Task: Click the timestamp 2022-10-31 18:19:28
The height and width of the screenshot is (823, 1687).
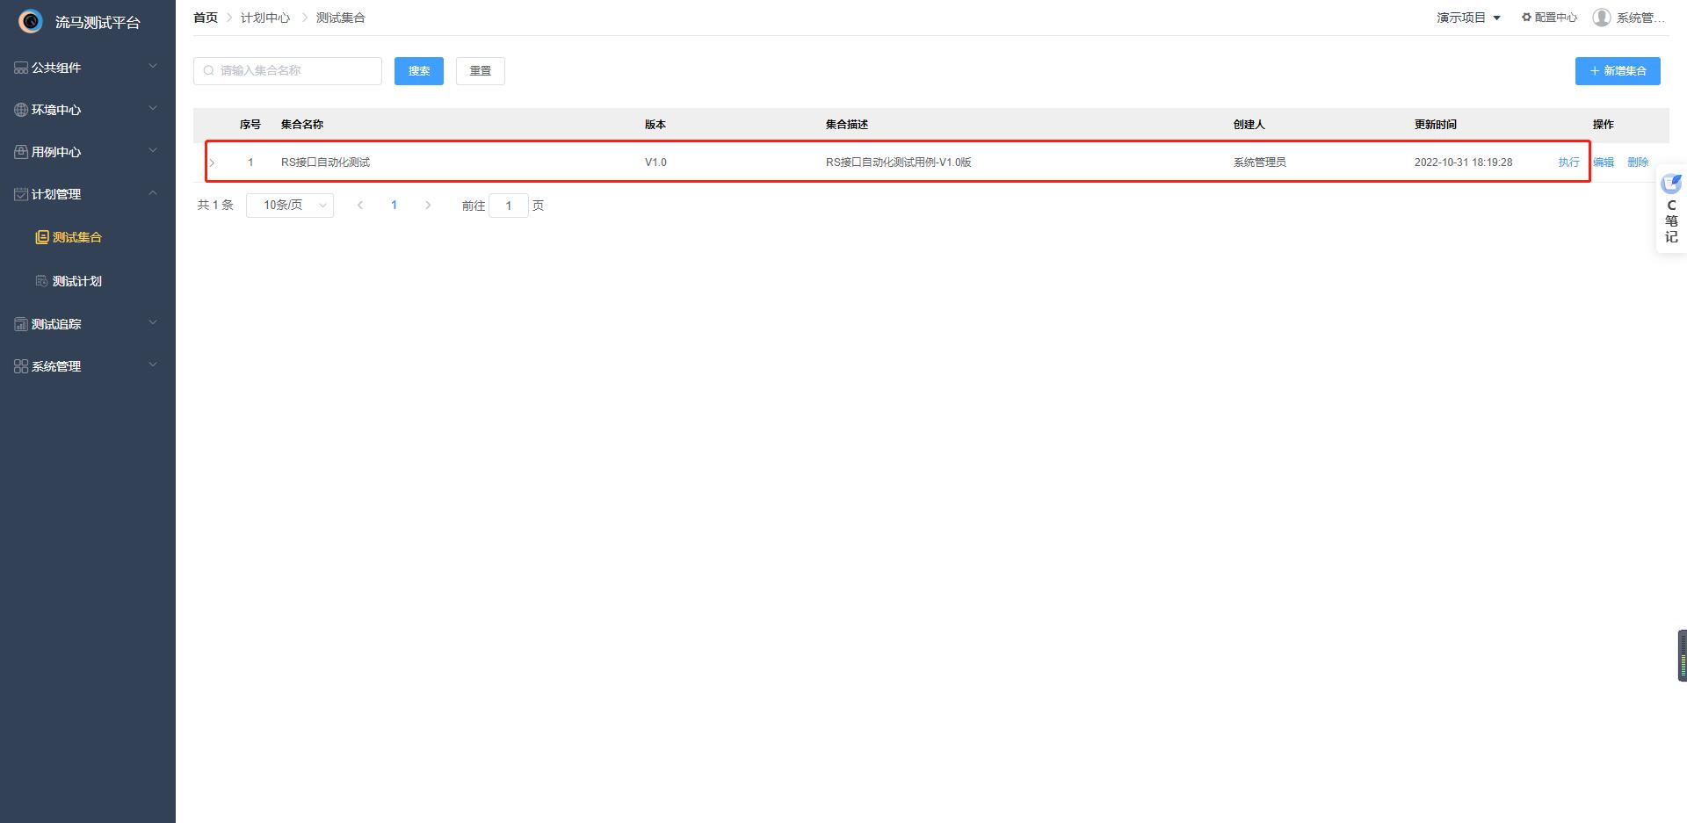Action: 1464,162
